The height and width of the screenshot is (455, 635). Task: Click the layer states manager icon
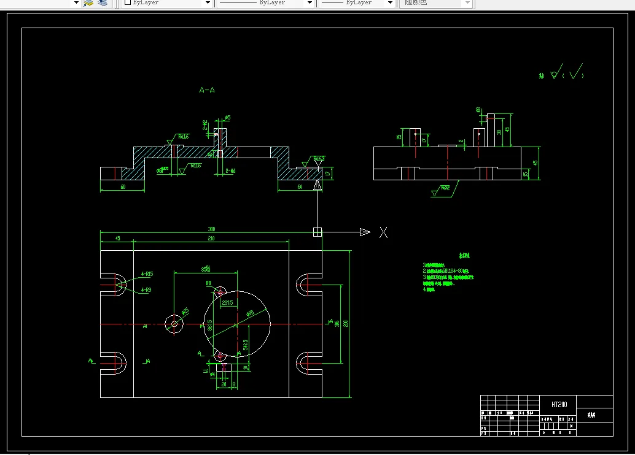coord(88,3)
